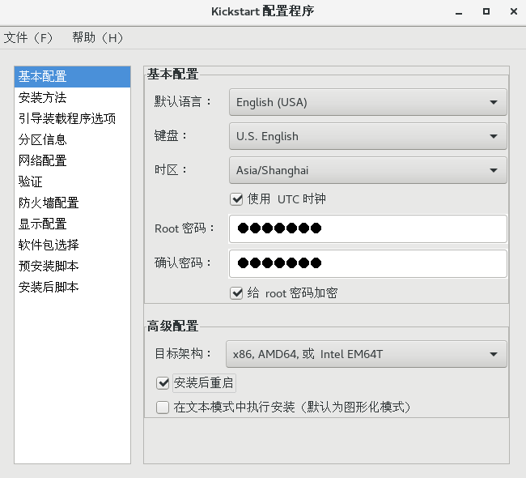Open the 文件 (F) menu
This screenshot has width=526, height=478.
coord(28,37)
